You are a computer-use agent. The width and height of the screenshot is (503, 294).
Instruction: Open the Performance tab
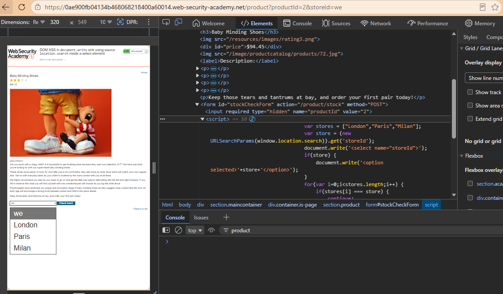[428, 24]
